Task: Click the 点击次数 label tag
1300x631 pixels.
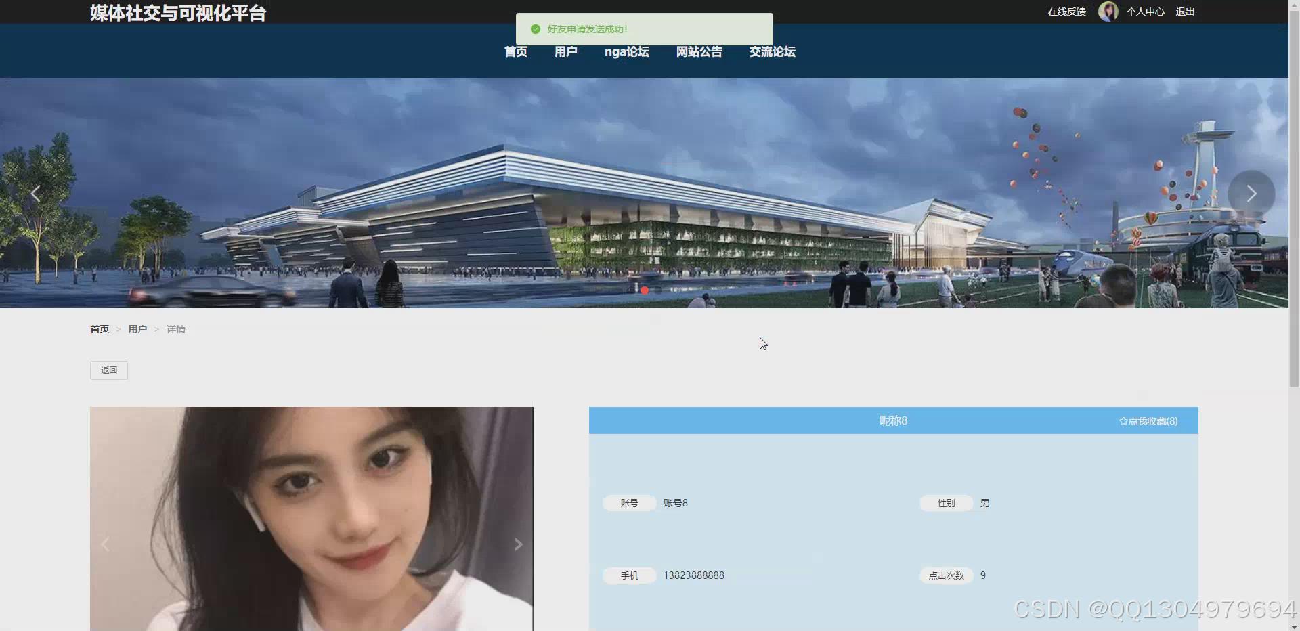Action: click(947, 575)
